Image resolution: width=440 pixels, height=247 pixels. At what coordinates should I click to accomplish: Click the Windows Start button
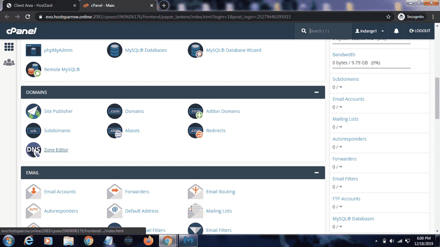pyautogui.click(x=8, y=241)
